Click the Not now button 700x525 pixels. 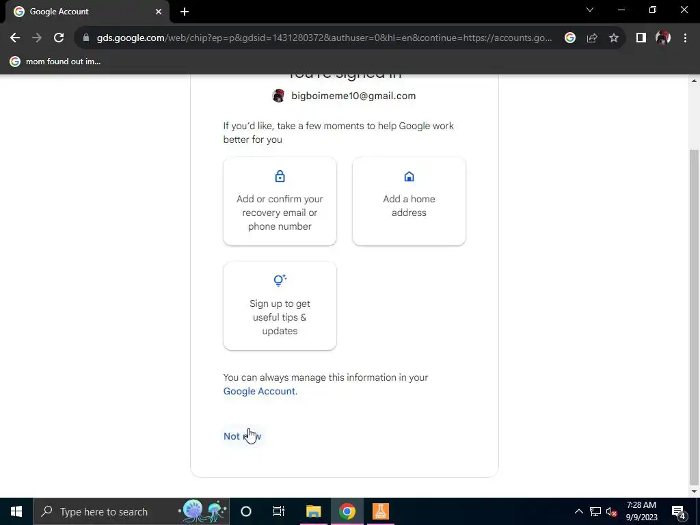243,436
